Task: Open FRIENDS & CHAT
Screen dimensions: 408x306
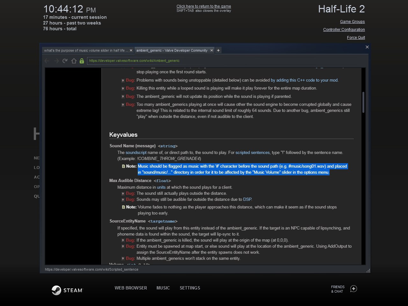Action: pos(338,289)
